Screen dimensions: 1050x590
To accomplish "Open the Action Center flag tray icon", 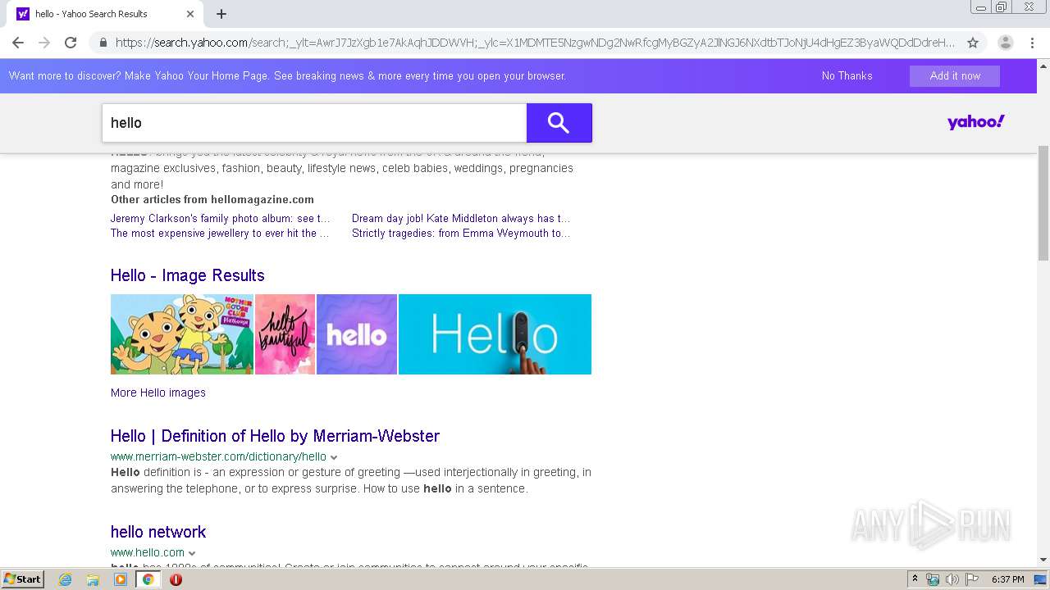I will [972, 579].
